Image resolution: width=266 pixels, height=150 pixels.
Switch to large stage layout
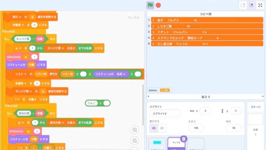click(251, 5)
